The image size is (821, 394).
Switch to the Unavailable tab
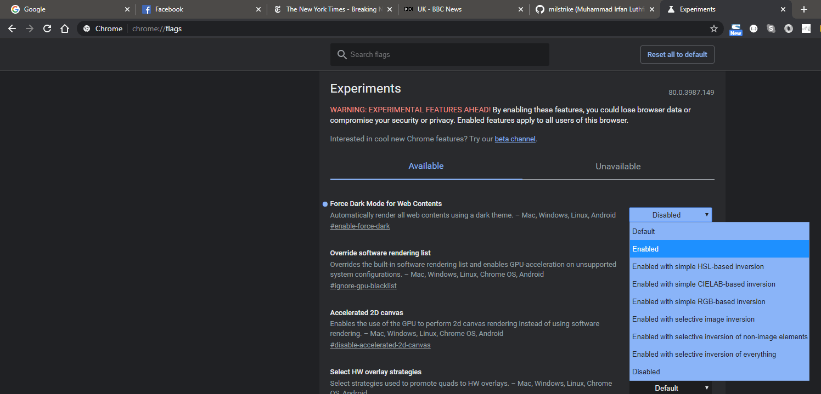(618, 167)
